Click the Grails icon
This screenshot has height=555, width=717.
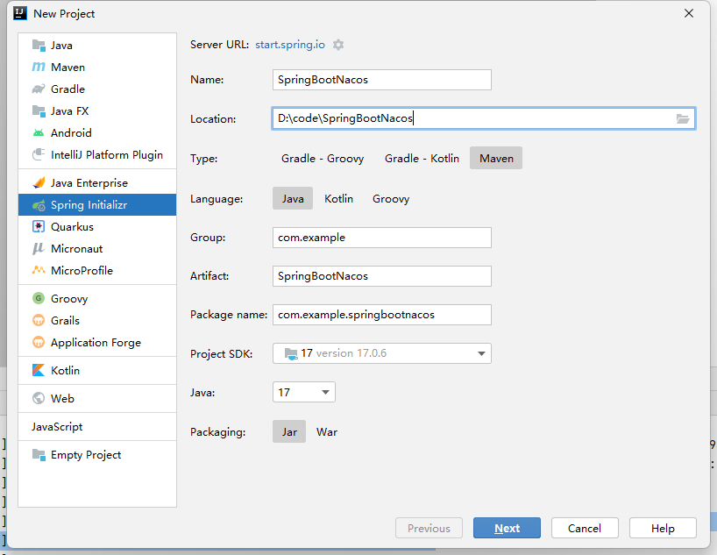click(x=39, y=321)
